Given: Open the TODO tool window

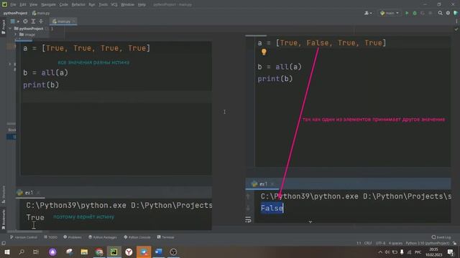Looking at the screenshot, I should (51, 237).
